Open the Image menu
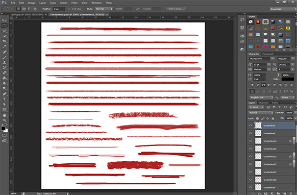Viewport: 297px width, 195px height. [31, 3]
